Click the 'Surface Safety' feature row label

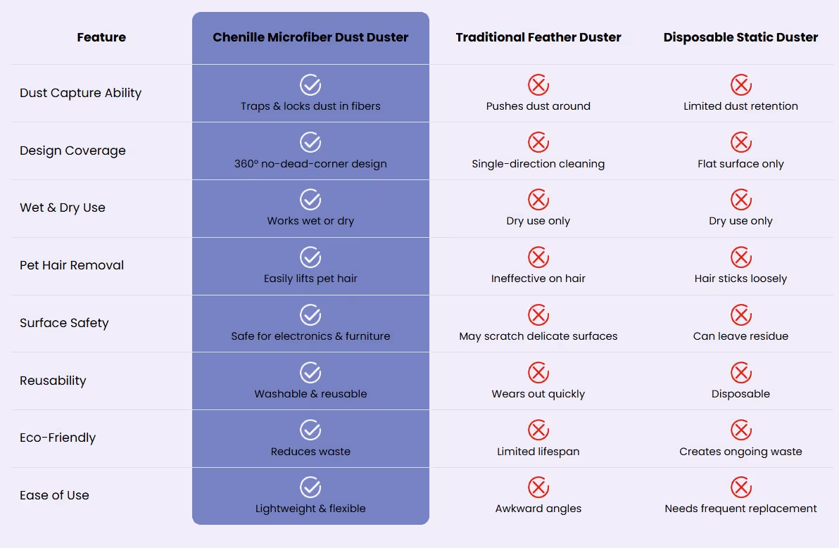click(x=64, y=323)
